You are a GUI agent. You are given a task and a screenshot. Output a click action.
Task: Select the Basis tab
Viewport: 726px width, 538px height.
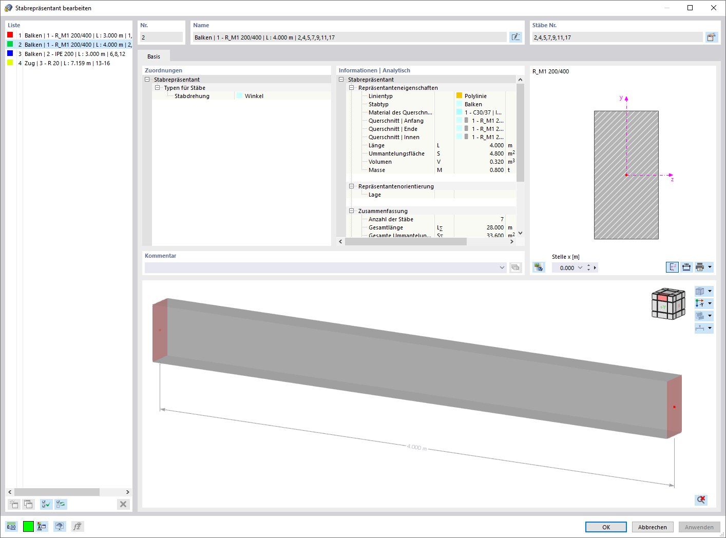click(154, 56)
